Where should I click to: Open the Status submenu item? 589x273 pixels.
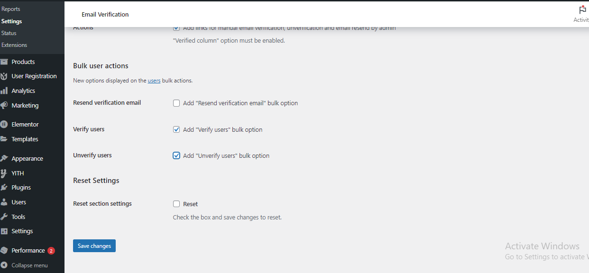9,33
